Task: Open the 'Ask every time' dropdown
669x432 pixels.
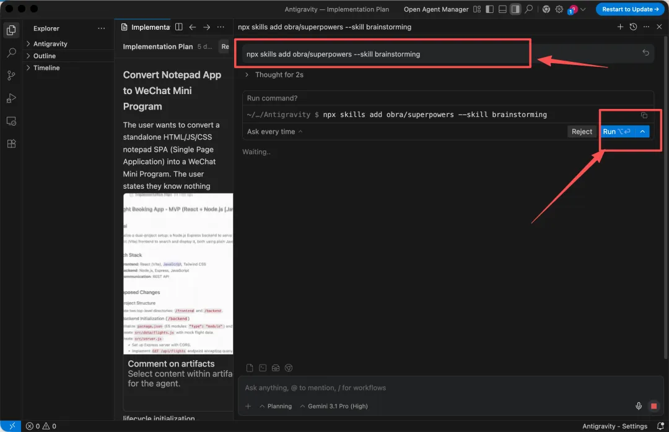Action: 275,131
